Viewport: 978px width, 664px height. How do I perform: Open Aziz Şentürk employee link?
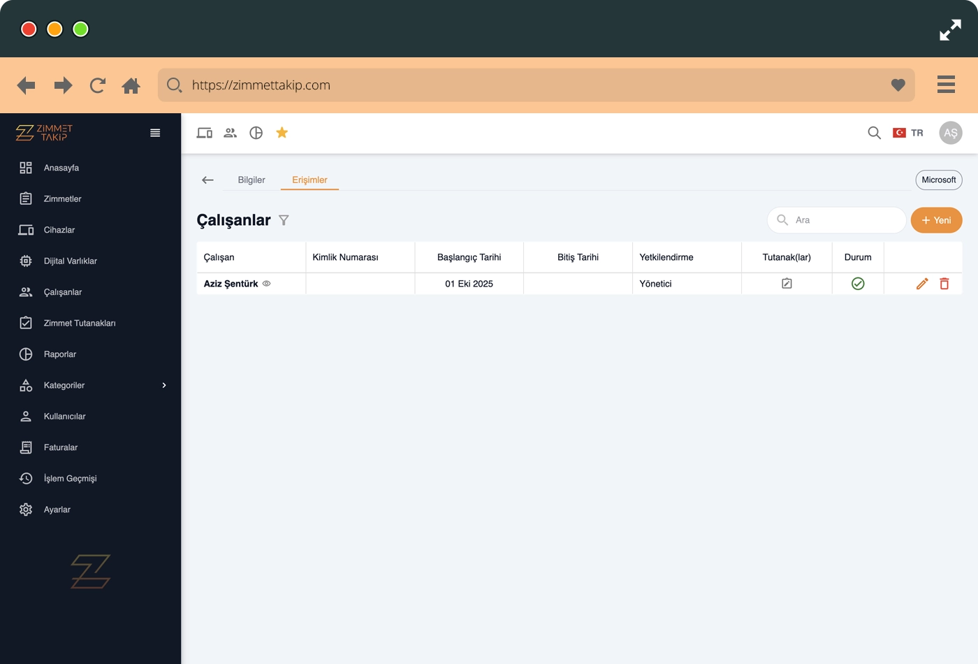(231, 284)
